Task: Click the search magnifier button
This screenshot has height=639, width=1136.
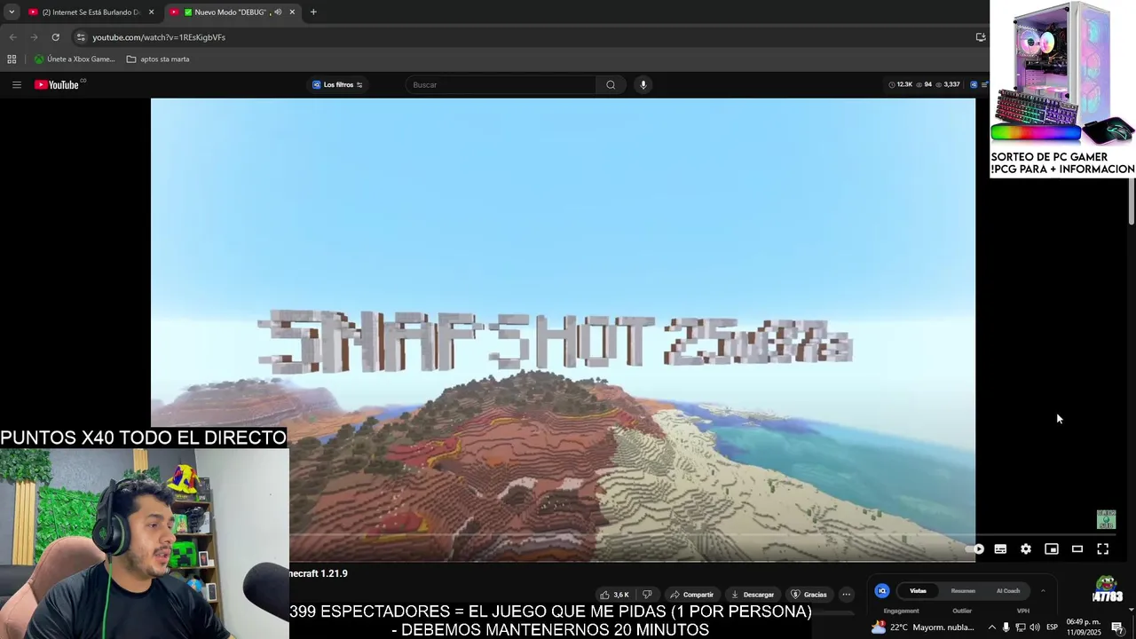Action: tap(611, 84)
